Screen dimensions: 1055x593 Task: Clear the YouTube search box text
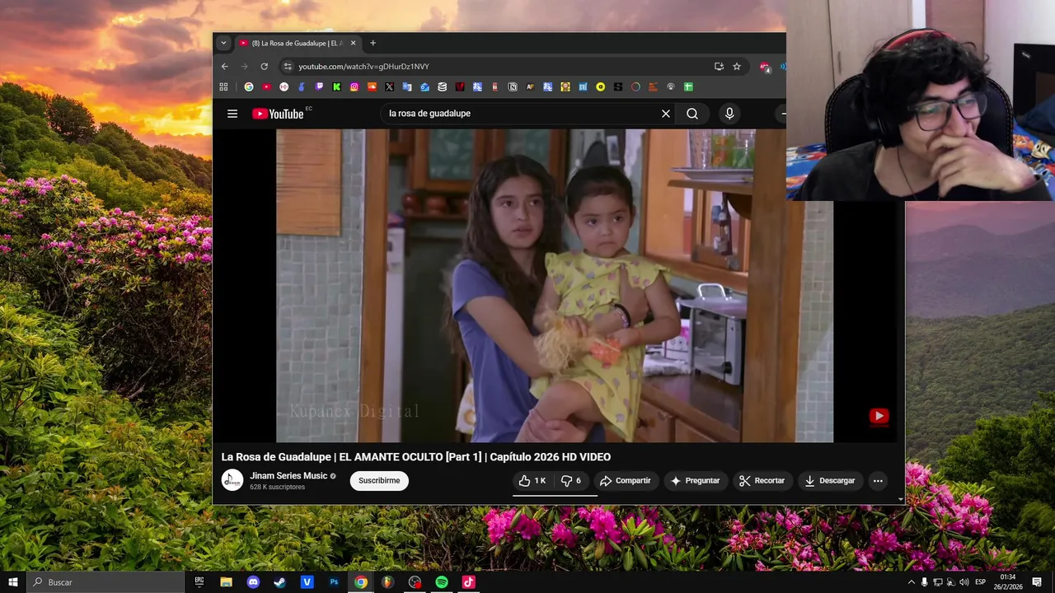(x=666, y=114)
